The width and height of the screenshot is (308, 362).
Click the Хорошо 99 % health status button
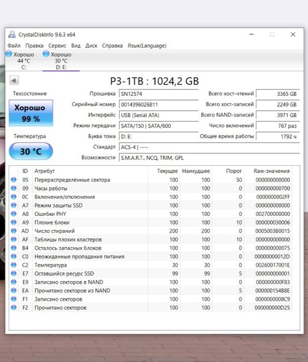coord(31,113)
